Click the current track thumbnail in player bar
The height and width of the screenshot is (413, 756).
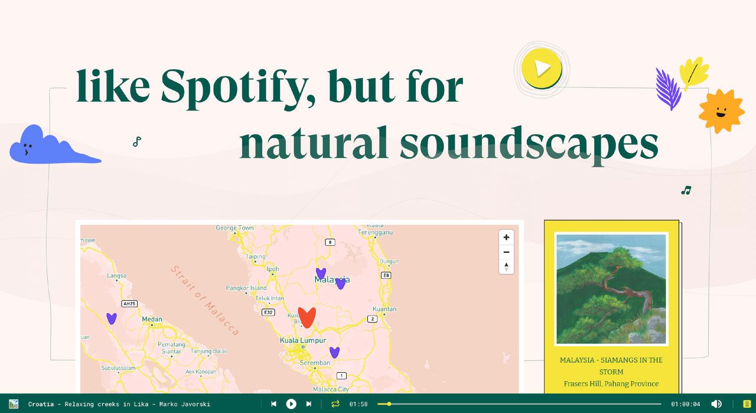click(14, 404)
